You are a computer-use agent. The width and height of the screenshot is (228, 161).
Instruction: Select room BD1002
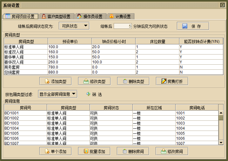(x=111, y=118)
